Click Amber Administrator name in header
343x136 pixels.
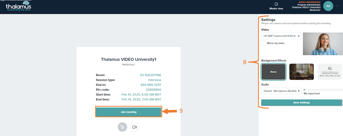(309, 2)
